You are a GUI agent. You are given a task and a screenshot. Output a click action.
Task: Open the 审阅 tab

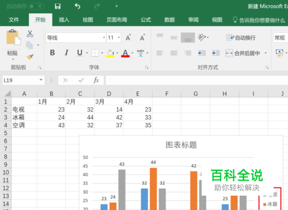pos(193,20)
